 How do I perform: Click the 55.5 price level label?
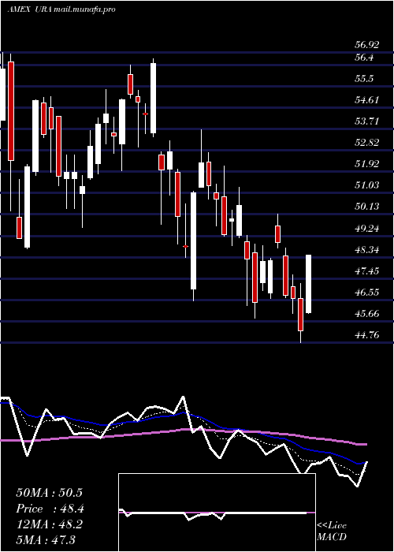click(364, 79)
